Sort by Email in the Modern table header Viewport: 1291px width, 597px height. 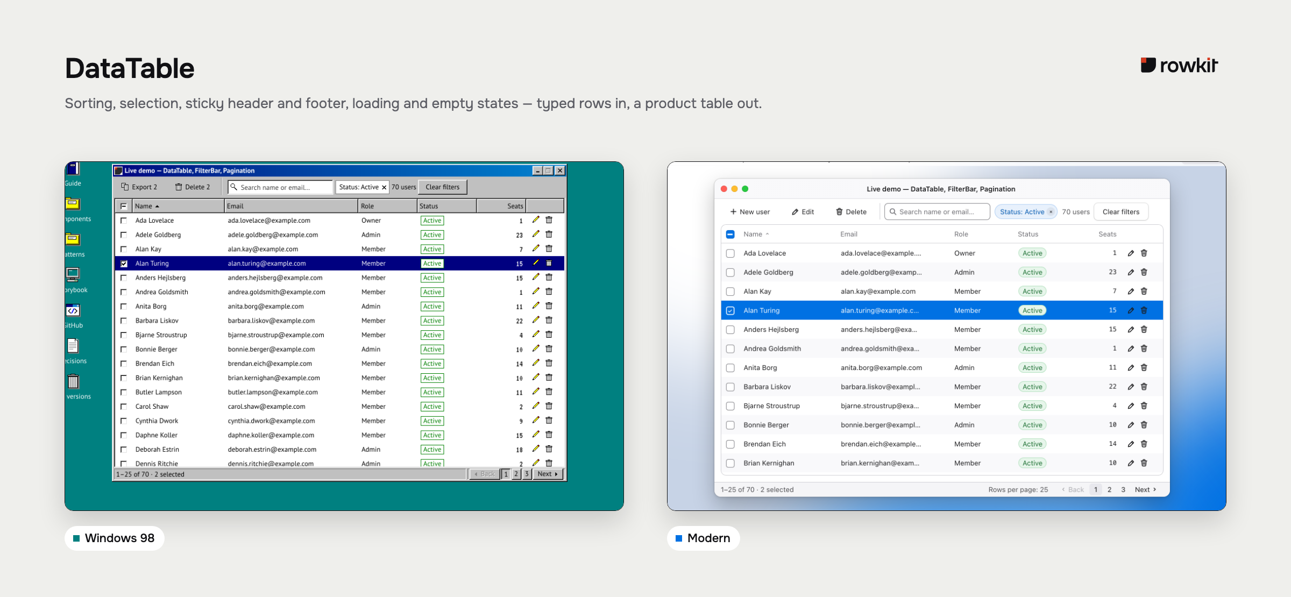coord(849,234)
